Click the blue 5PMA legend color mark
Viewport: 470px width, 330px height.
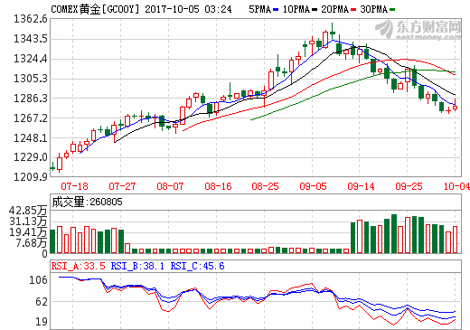(x=276, y=10)
